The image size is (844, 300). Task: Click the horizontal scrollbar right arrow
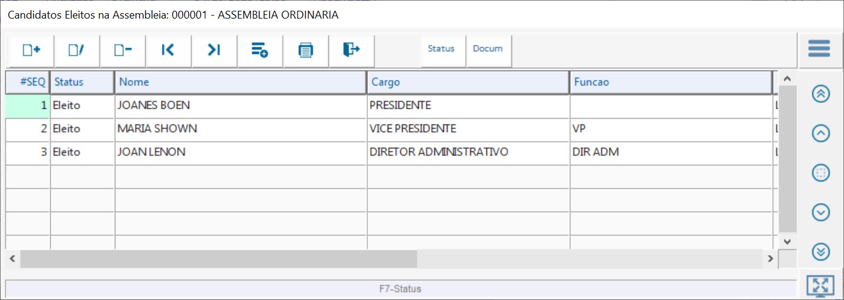[770, 259]
